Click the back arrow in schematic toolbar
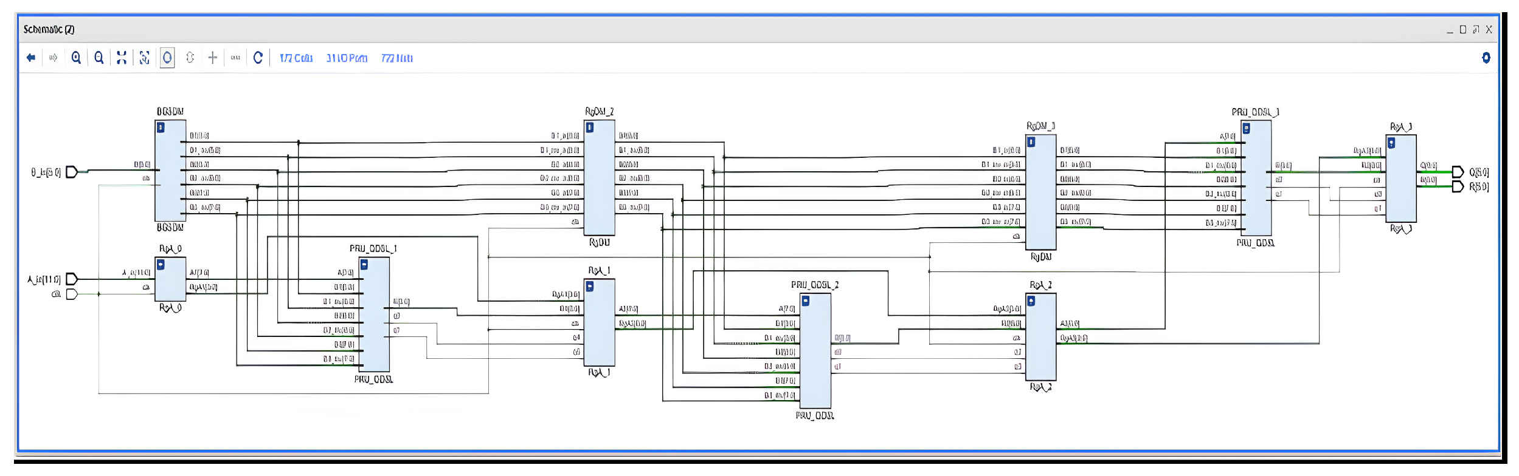The image size is (1519, 476). coord(30,58)
